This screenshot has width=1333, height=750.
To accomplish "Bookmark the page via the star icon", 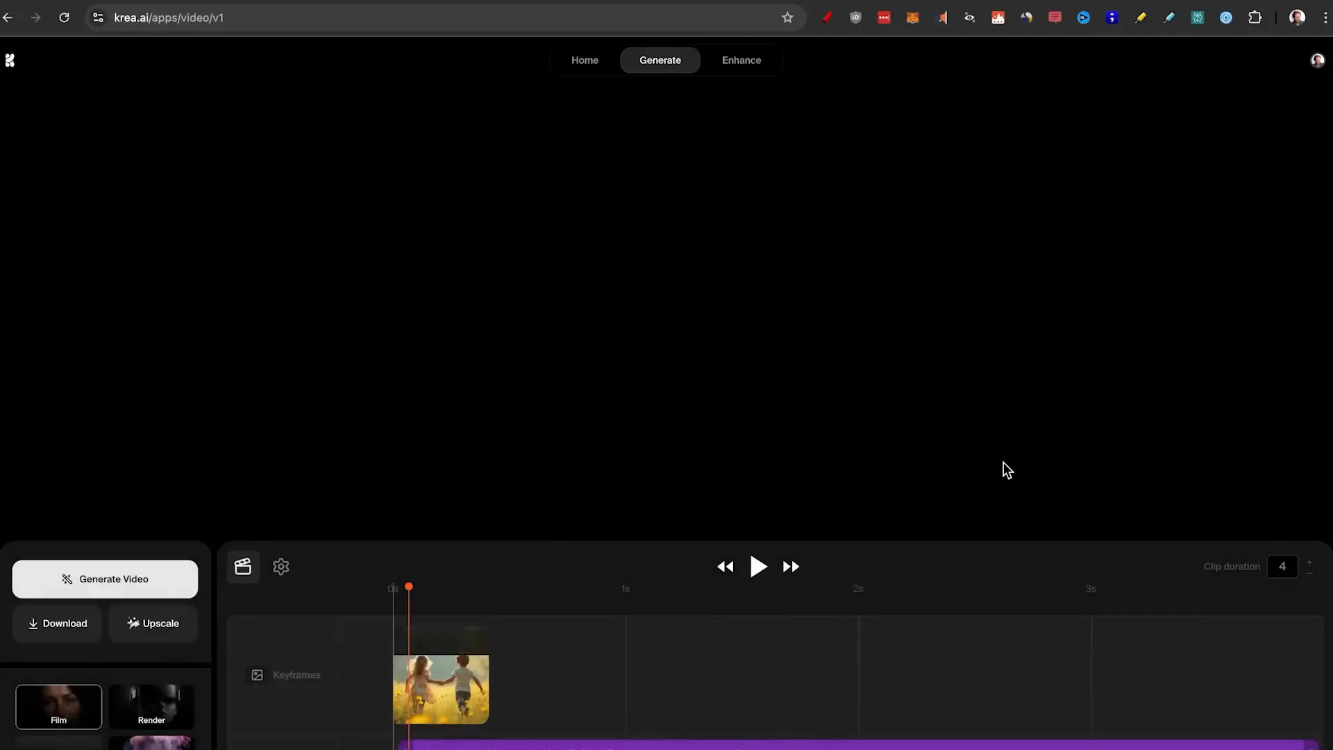I will (787, 17).
